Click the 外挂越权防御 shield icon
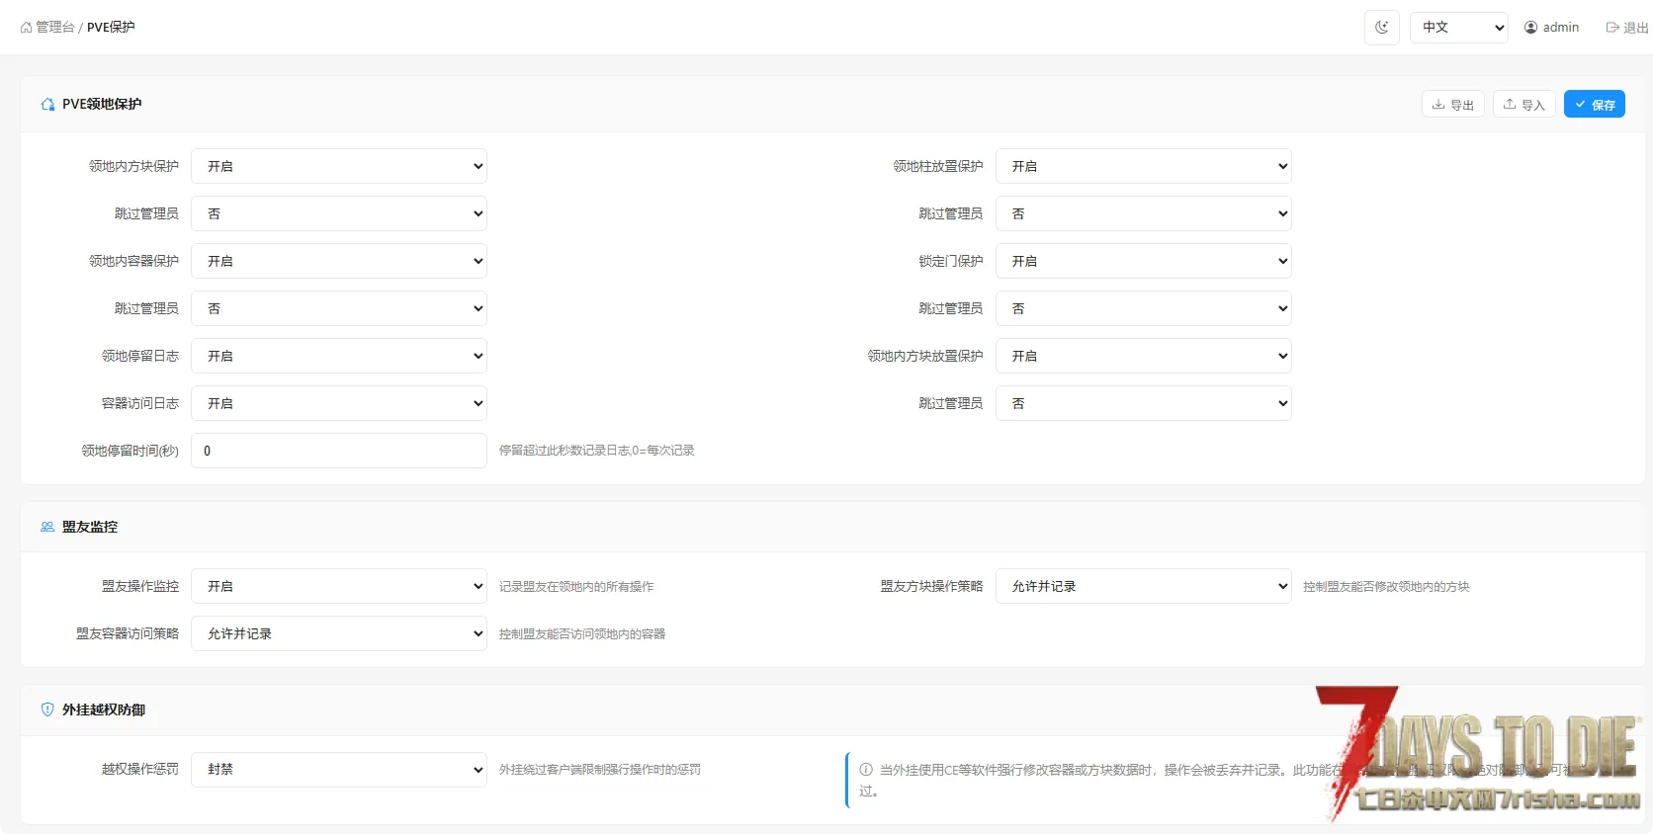 point(47,709)
